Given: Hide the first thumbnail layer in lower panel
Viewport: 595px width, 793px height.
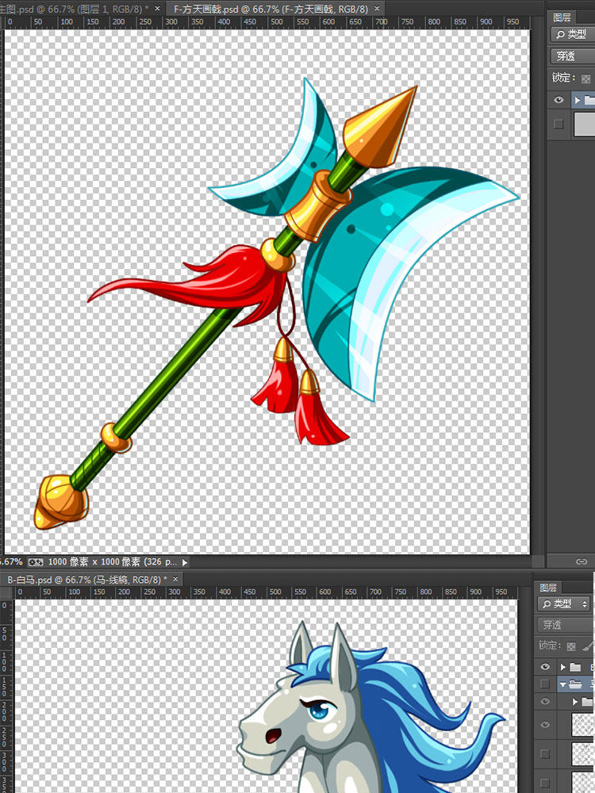Looking at the screenshot, I should [x=545, y=725].
